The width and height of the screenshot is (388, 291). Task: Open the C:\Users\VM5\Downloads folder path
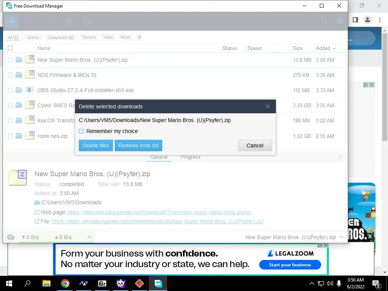(x=71, y=202)
